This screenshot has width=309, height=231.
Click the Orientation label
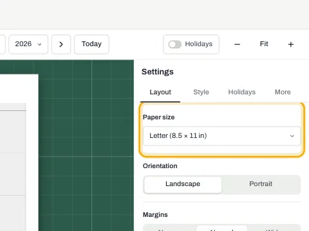pyautogui.click(x=160, y=166)
